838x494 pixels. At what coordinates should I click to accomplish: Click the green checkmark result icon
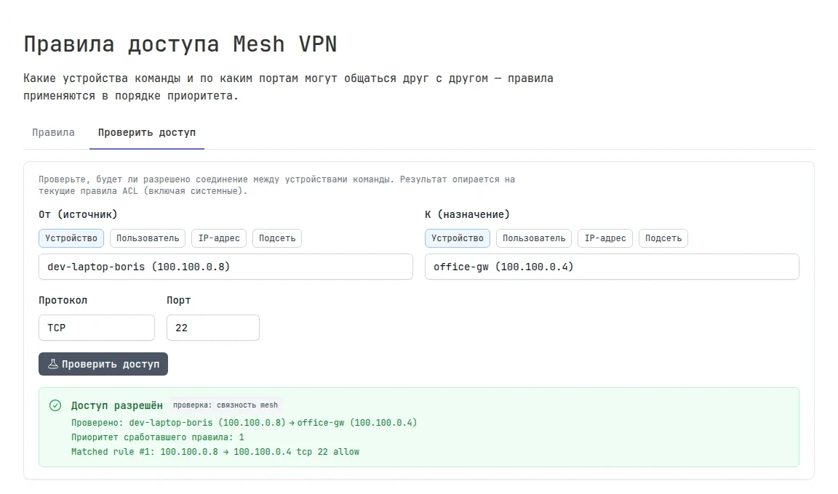tap(55, 405)
